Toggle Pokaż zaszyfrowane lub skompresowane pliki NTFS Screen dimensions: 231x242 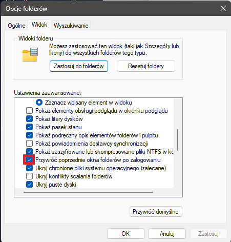coord(29,151)
